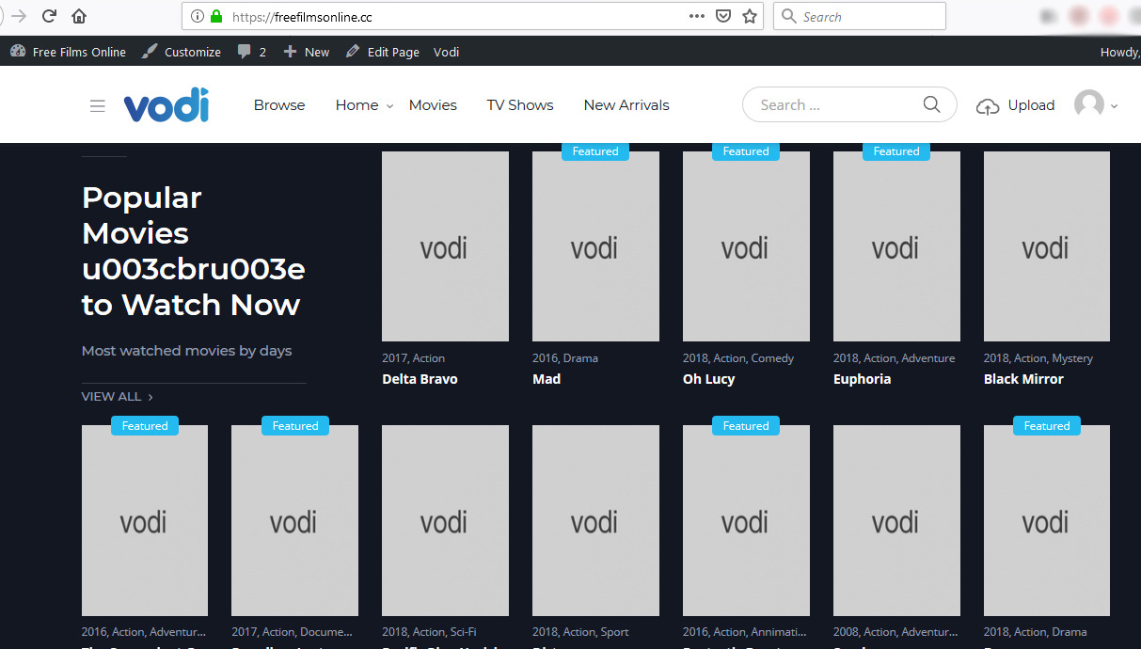Click 'Popular Movies' heading text

click(x=142, y=215)
